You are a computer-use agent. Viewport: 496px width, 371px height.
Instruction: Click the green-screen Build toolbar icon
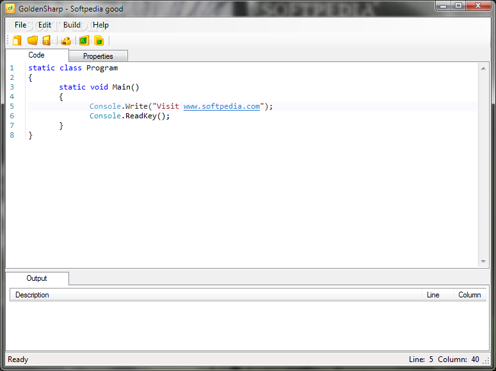pos(84,40)
